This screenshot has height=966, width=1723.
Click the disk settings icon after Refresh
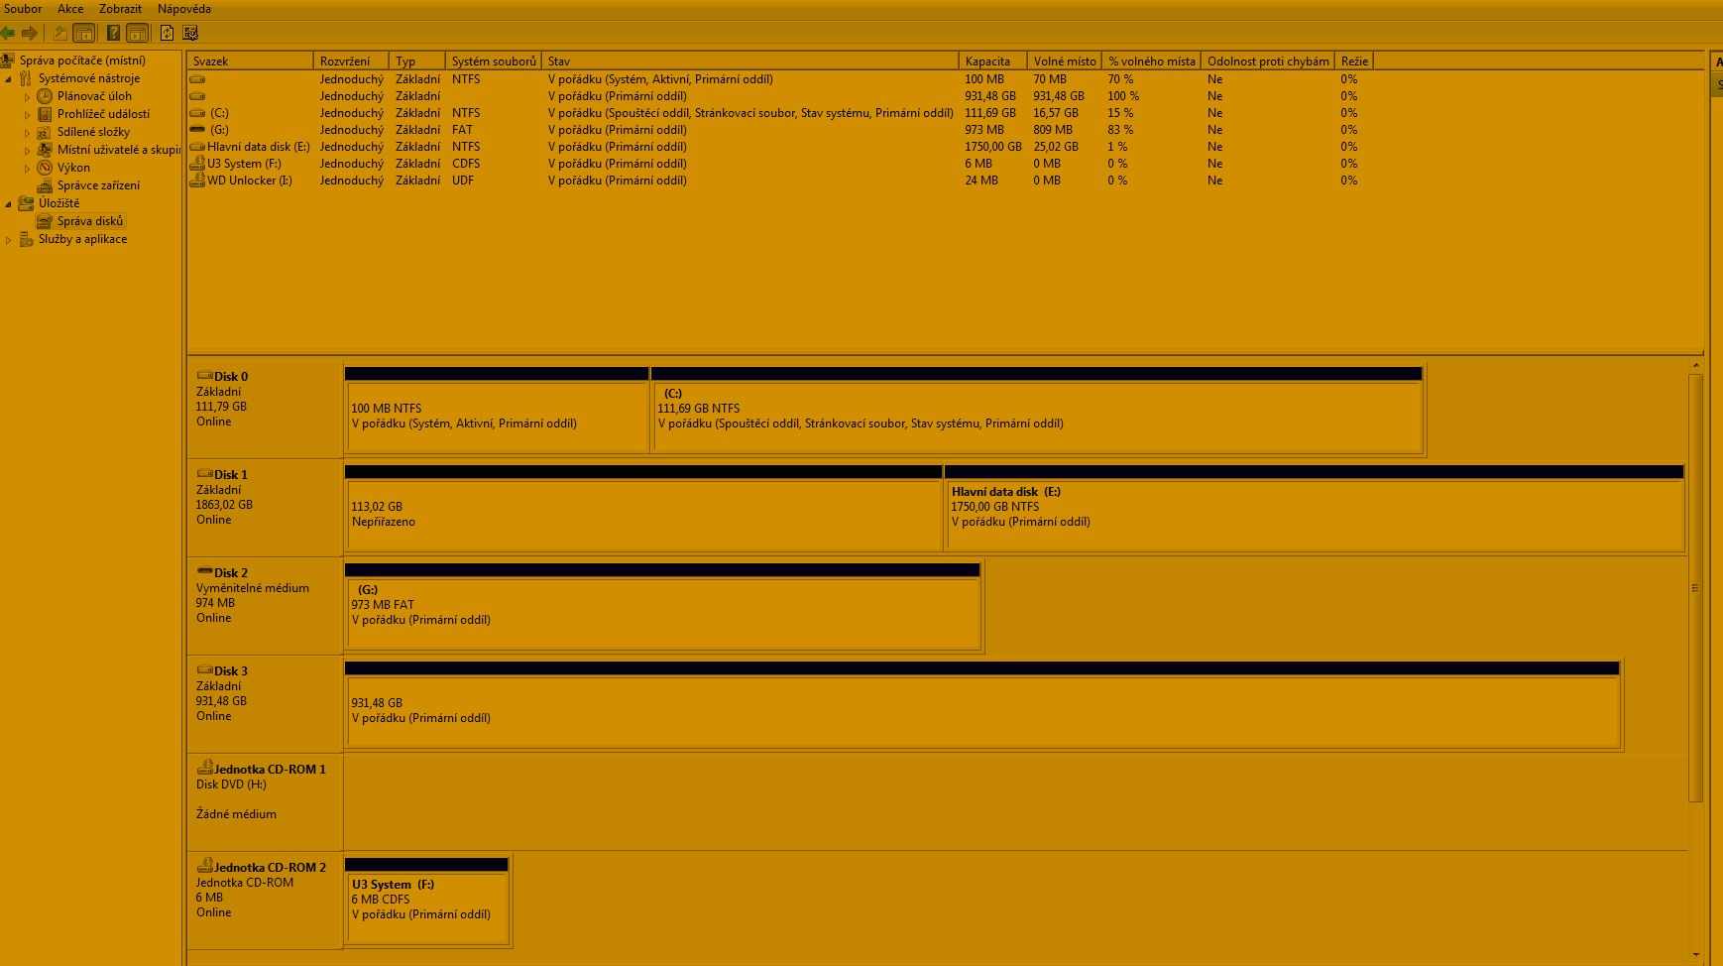click(190, 33)
